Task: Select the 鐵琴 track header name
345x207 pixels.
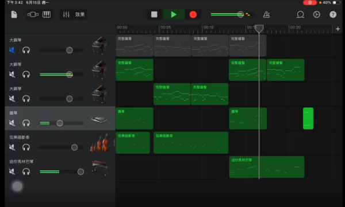Action: (13, 113)
